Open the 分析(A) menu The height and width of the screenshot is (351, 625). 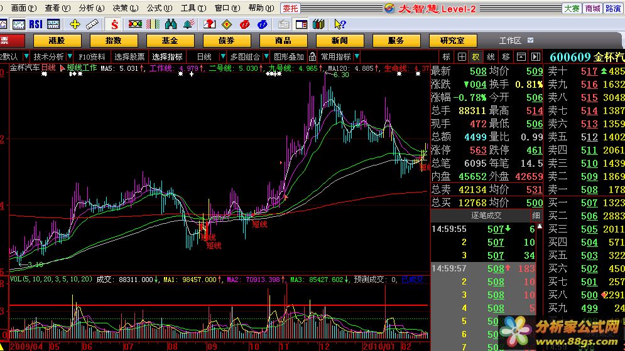point(91,8)
